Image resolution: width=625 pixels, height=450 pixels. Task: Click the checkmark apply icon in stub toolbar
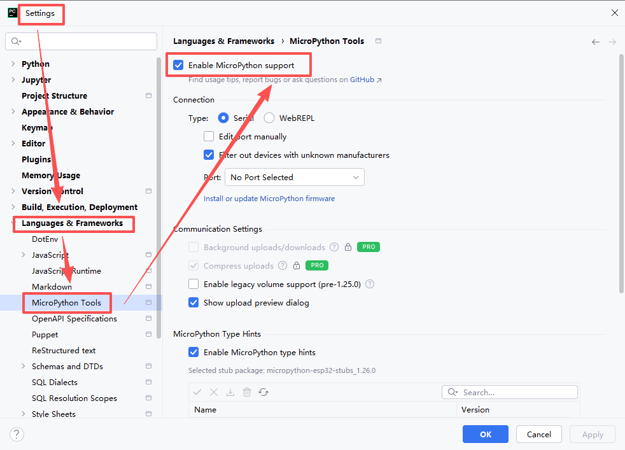(197, 392)
